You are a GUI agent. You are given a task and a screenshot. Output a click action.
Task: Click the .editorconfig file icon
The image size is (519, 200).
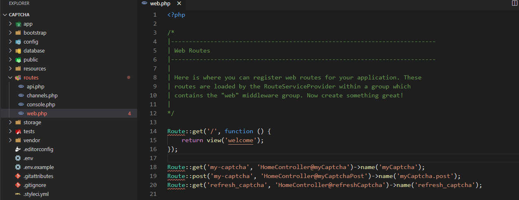click(x=18, y=149)
